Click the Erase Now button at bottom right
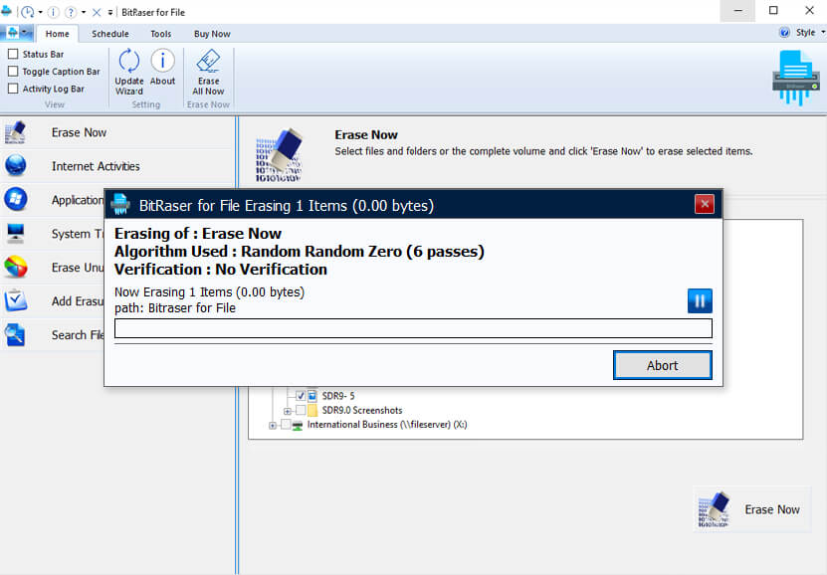This screenshot has height=575, width=827. [751, 509]
